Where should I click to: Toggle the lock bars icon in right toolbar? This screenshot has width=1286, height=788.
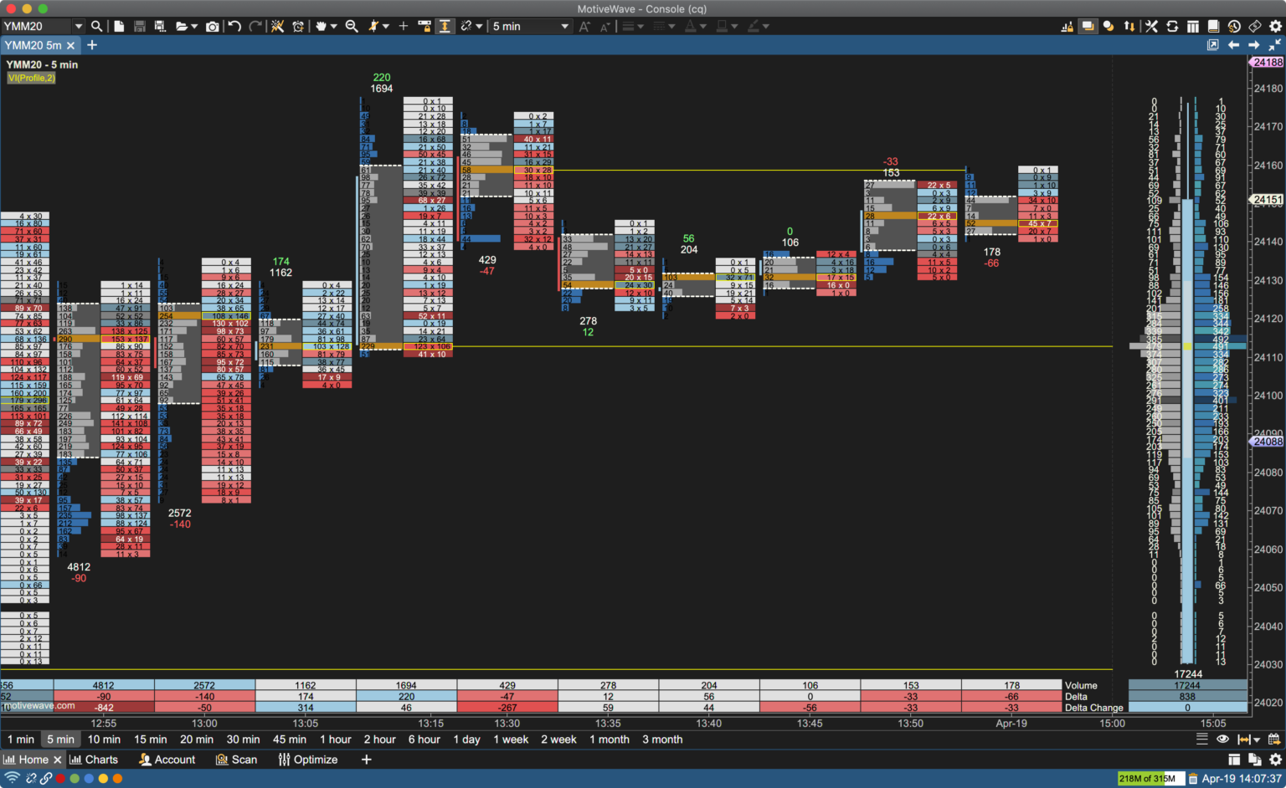coord(1067,26)
